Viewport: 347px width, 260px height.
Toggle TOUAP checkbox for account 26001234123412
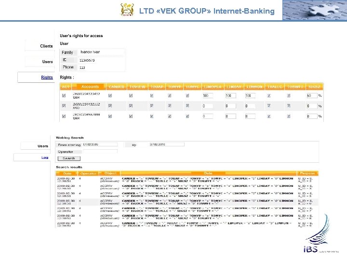(x=152, y=95)
